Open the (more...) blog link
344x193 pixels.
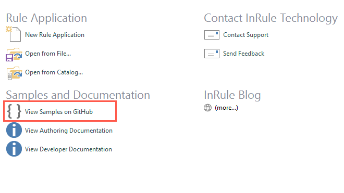point(226,108)
